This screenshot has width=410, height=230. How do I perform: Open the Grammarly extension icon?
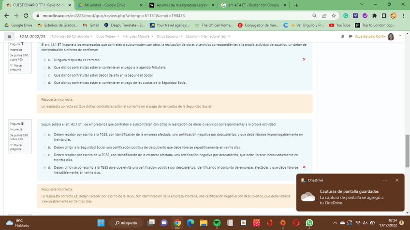346,15
